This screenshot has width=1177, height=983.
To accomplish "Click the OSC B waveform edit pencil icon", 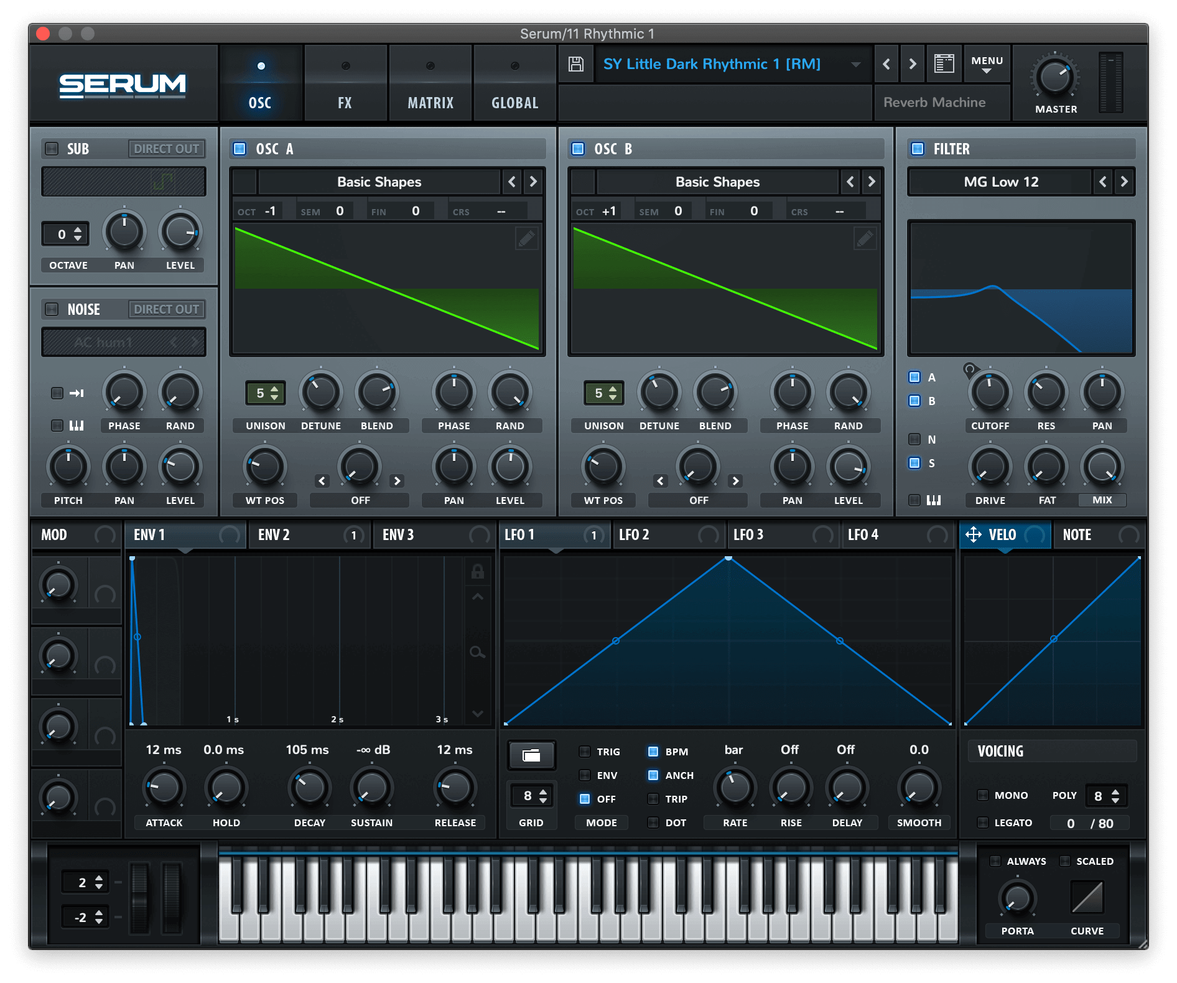I will 865,238.
